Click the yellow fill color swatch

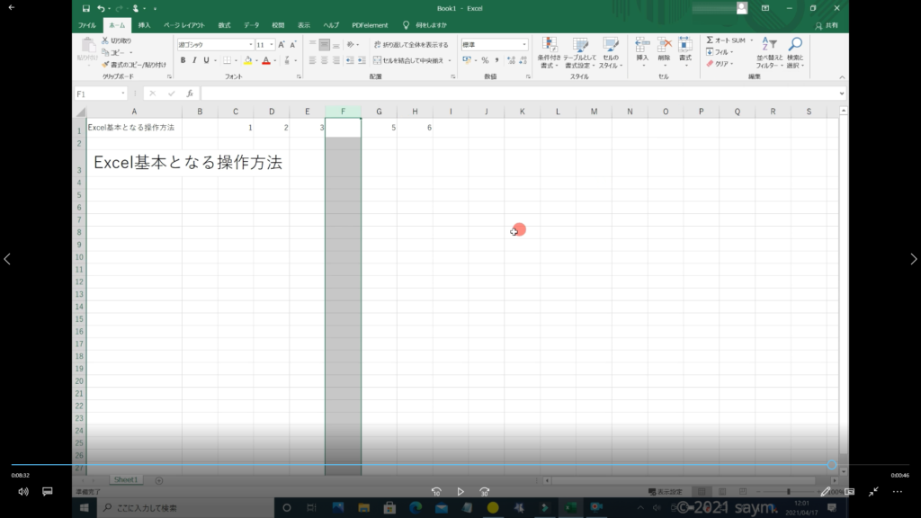pyautogui.click(x=248, y=60)
